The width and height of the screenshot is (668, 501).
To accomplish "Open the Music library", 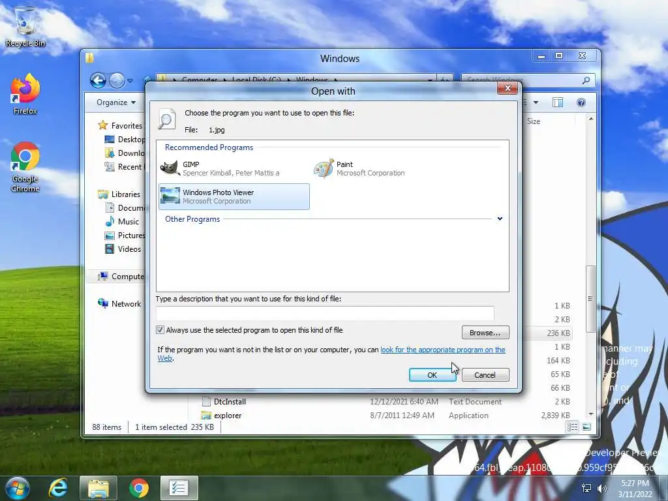I will click(122, 222).
